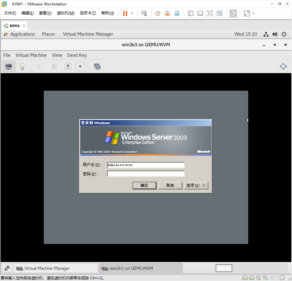Open the virt-manager View menu
Screen dimensions: 292x281
[x=57, y=55]
